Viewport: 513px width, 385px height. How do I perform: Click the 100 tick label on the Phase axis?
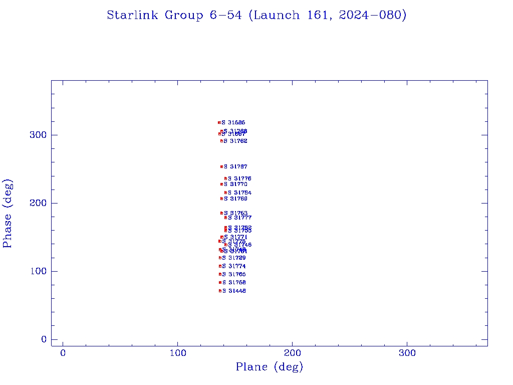(x=38, y=271)
